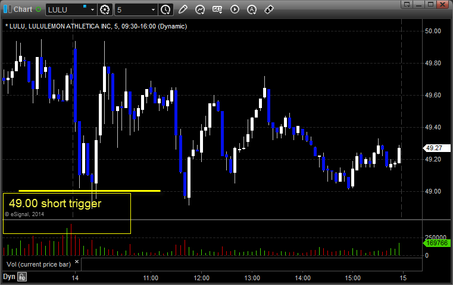Click the Chart title label
Screen dimensions: 453x285
pos(23,9)
